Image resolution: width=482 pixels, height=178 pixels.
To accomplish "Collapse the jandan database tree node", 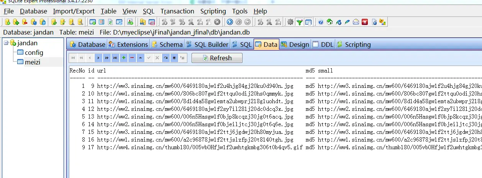I will click(x=6, y=43).
